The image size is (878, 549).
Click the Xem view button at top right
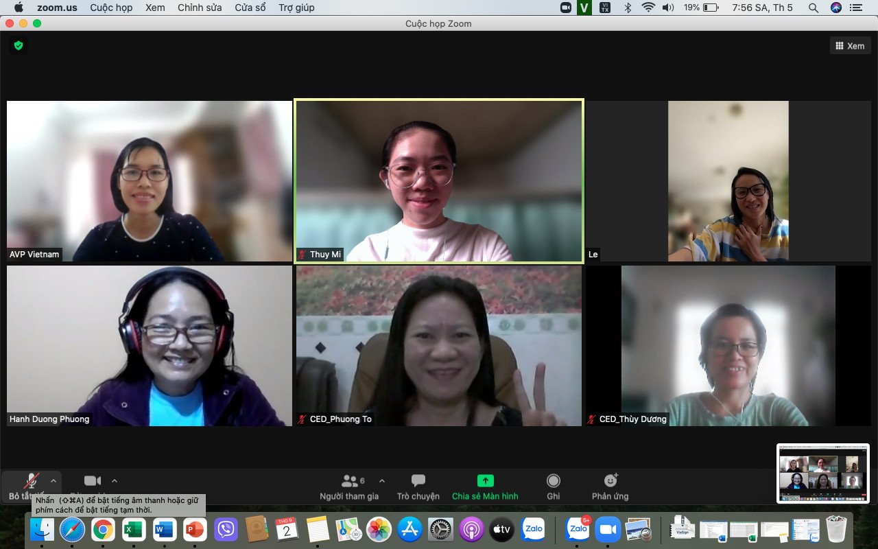(x=850, y=46)
